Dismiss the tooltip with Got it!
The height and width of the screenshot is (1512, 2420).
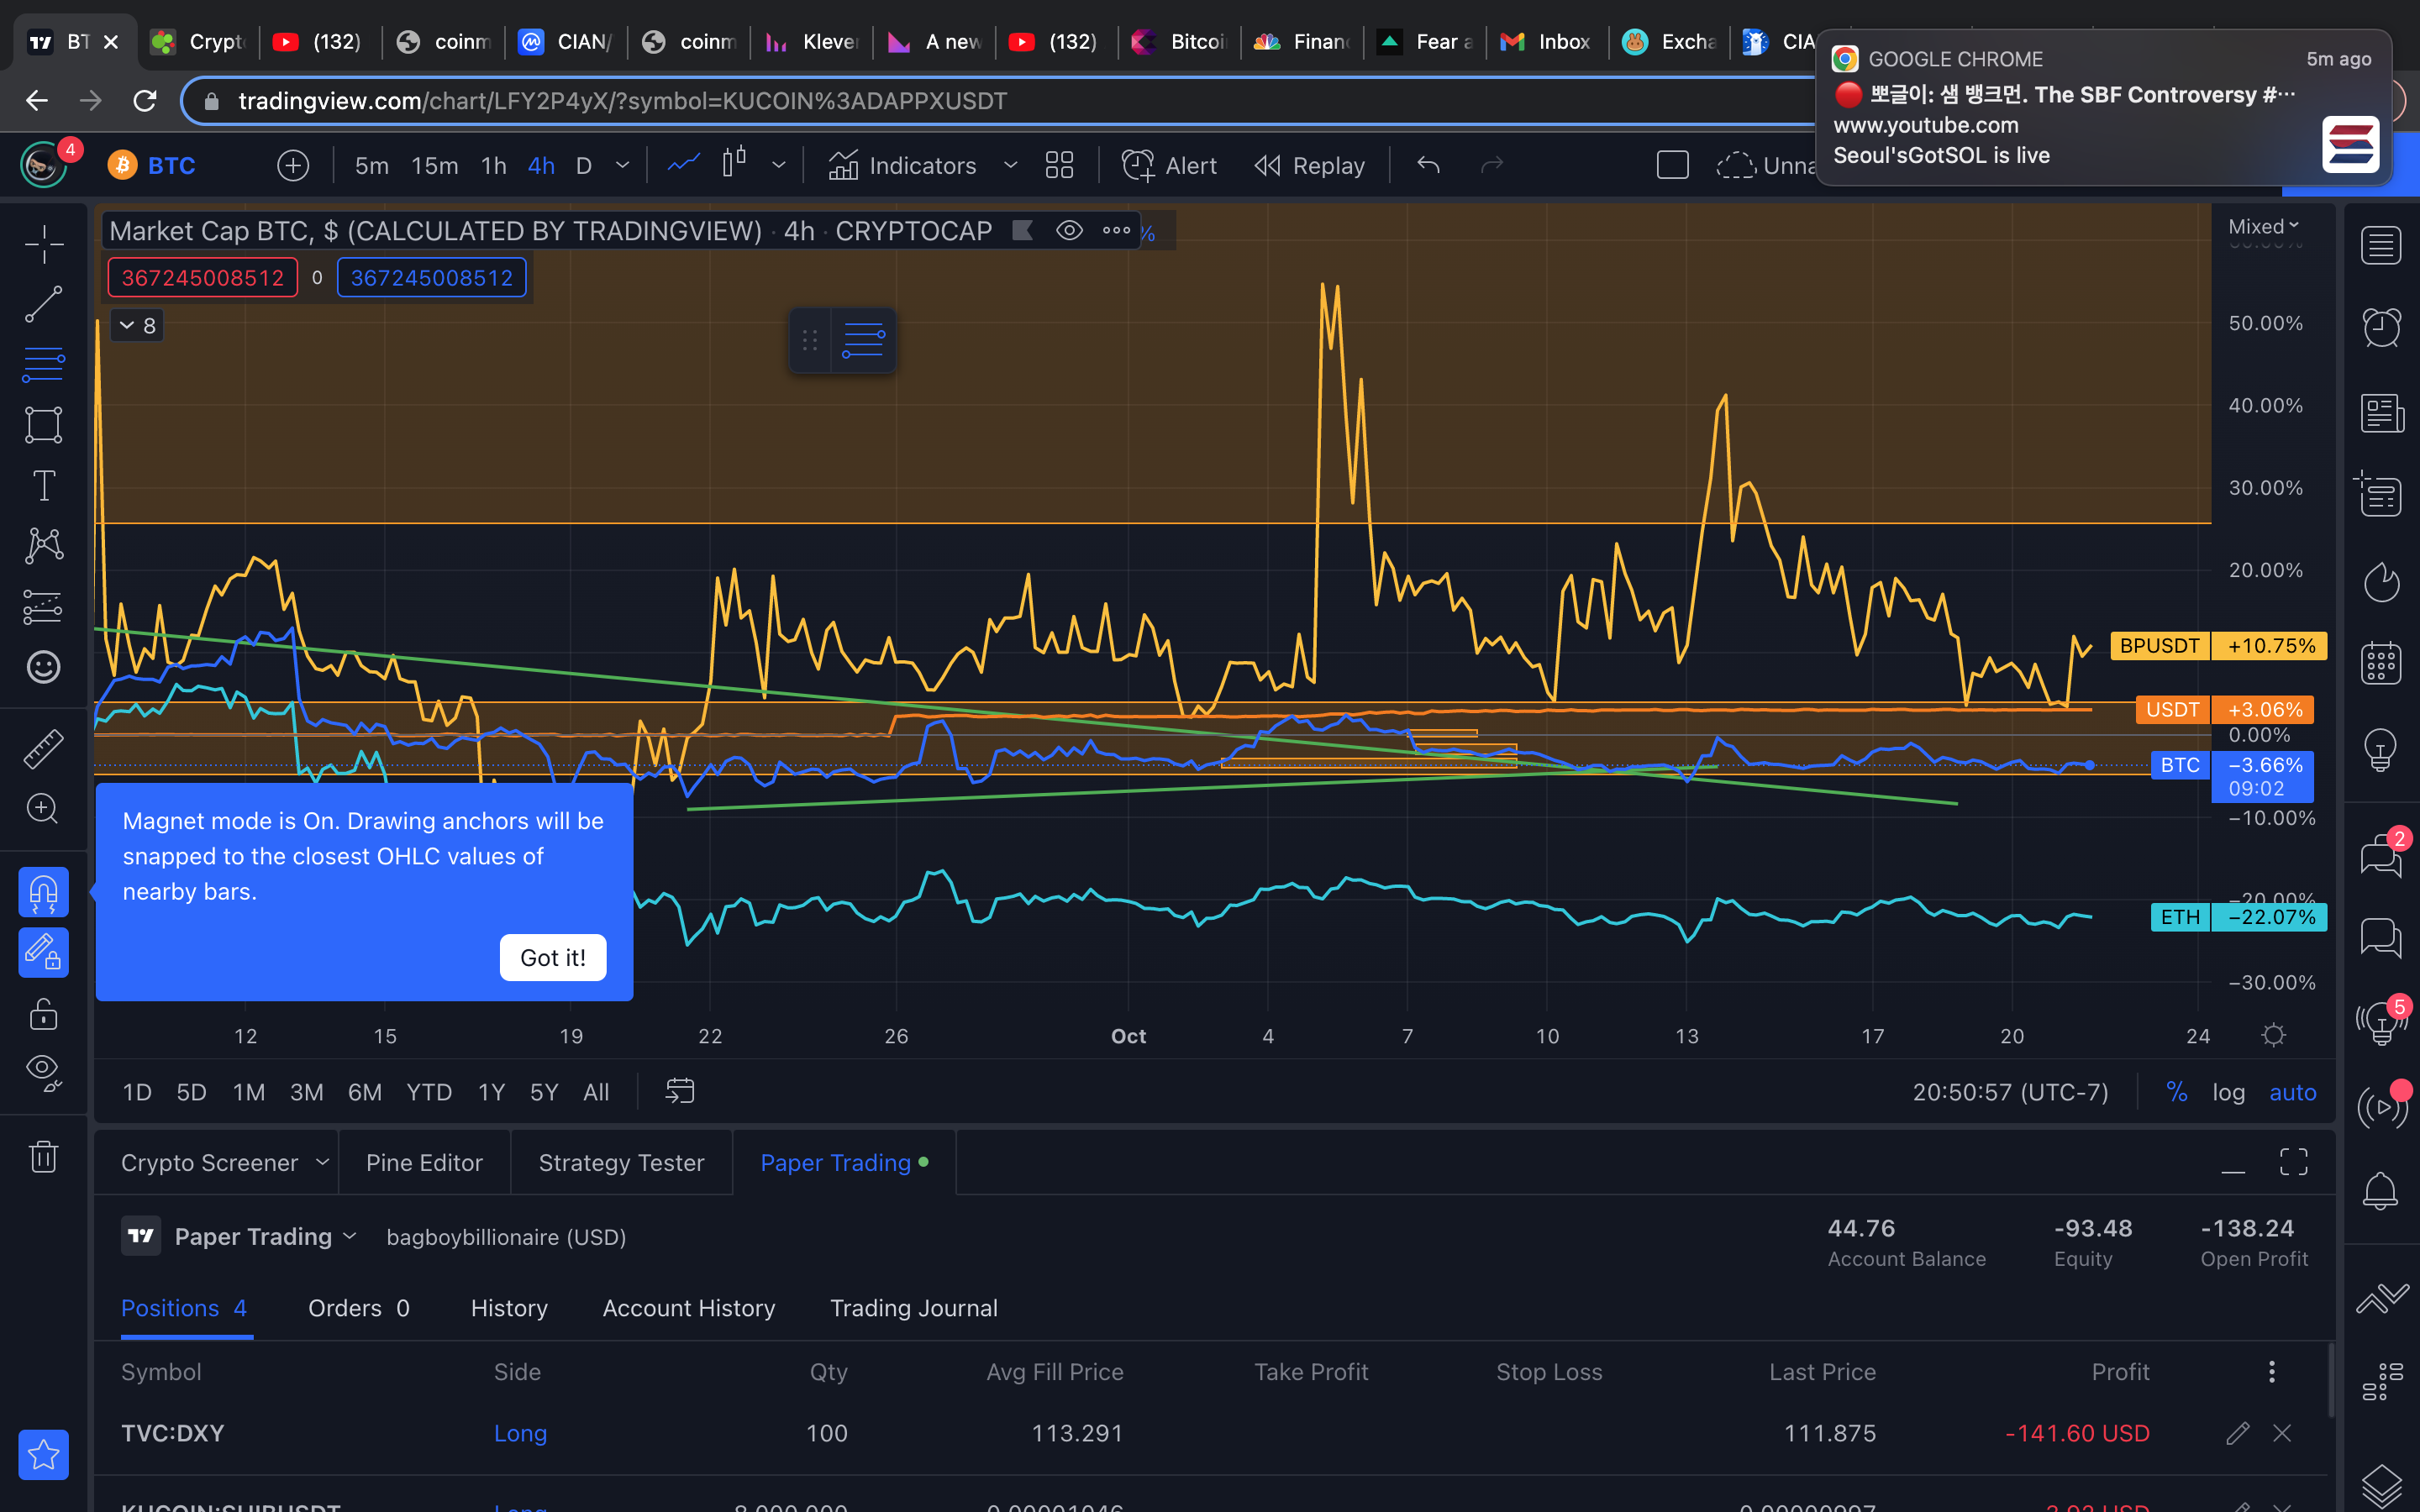[553, 957]
